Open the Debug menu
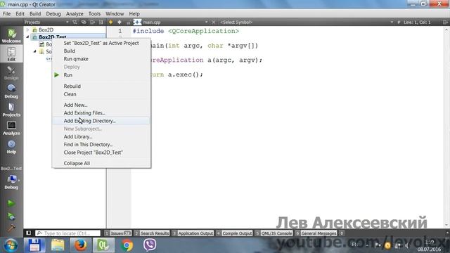Screen dimensions: 450x253 click(x=53, y=13)
